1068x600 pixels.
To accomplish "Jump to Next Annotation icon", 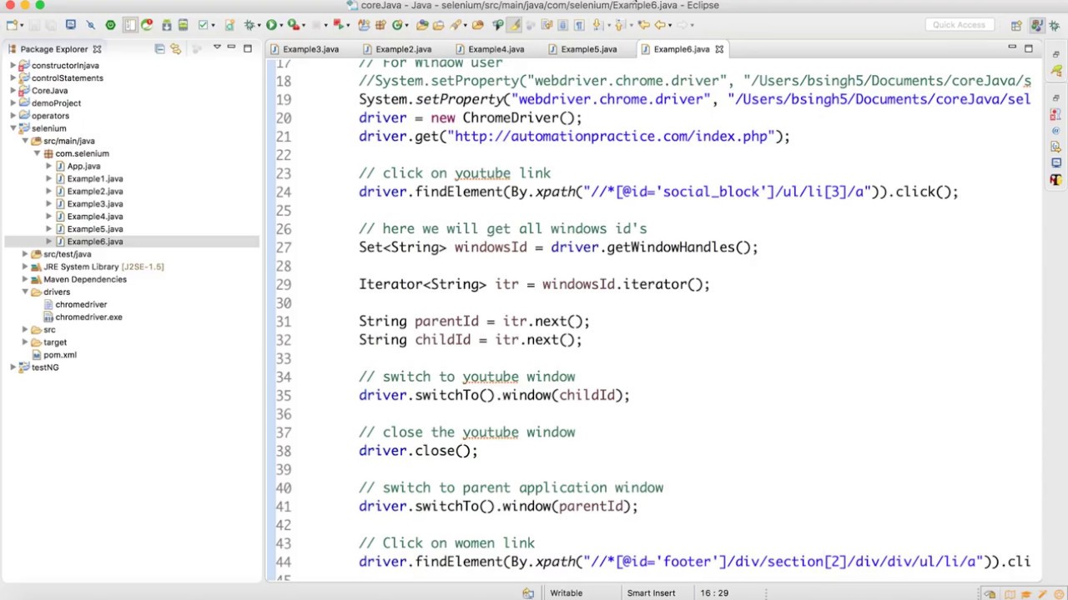I will (x=597, y=25).
